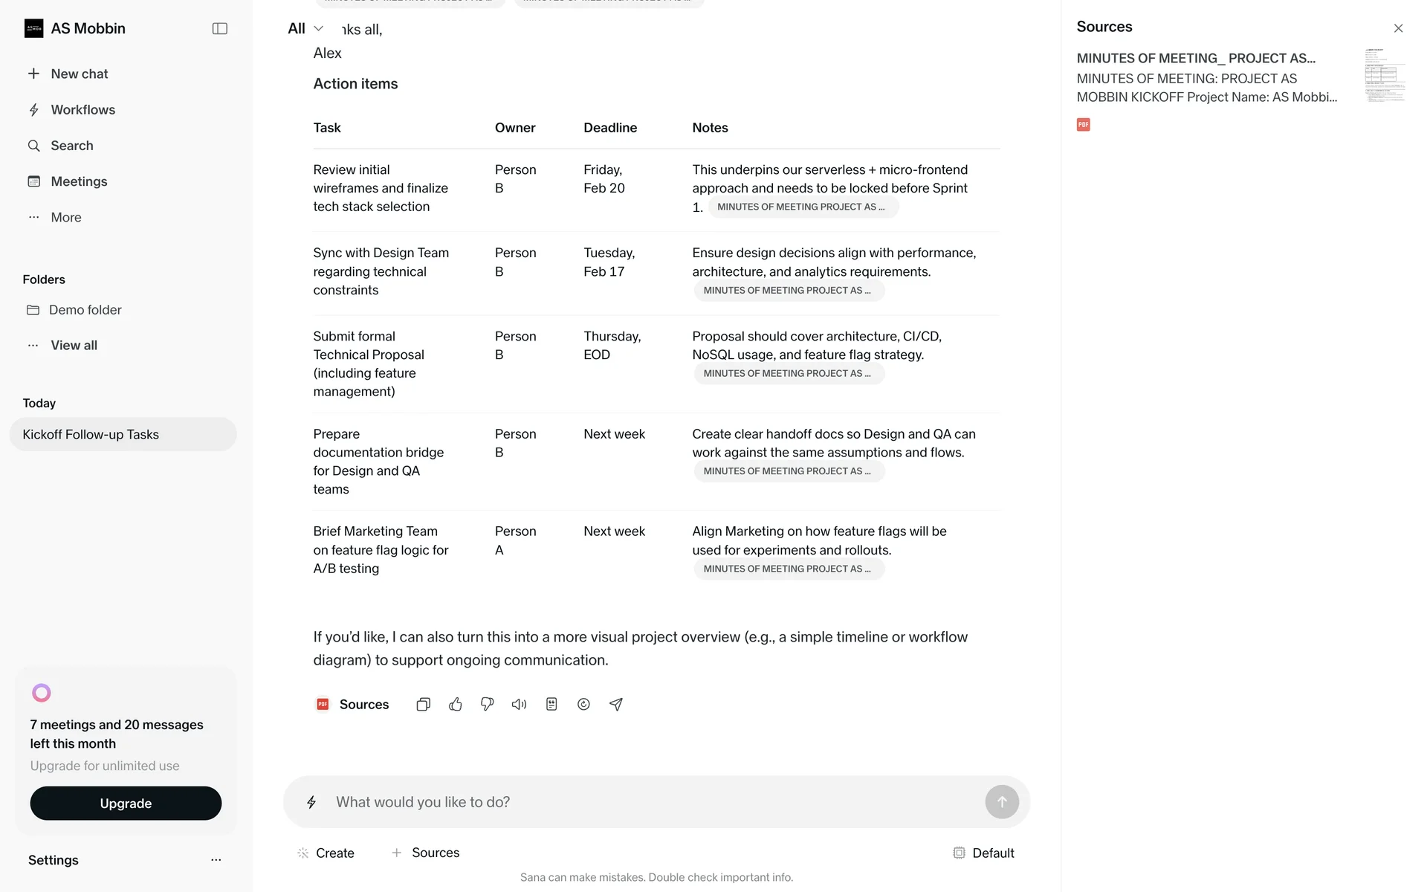Go to Meetings in the sidebar

[79, 181]
